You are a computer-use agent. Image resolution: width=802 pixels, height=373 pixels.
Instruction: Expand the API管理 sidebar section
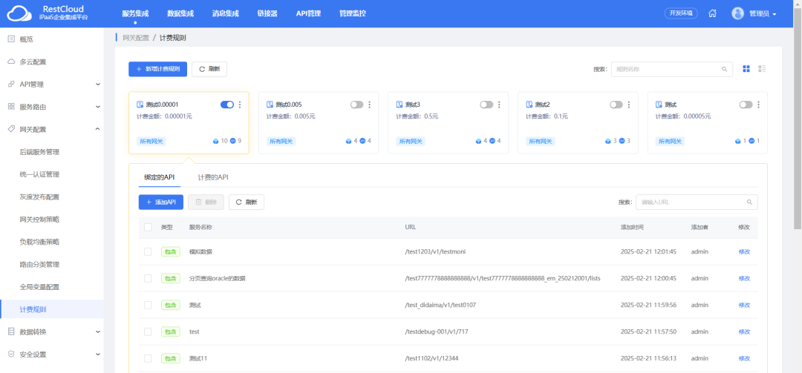tap(52, 84)
